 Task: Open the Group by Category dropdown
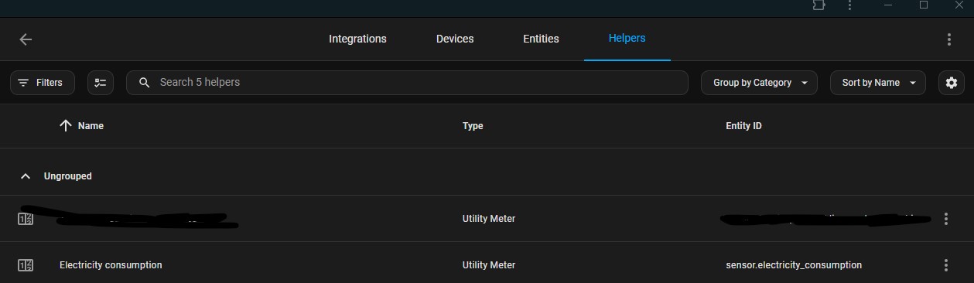[759, 83]
